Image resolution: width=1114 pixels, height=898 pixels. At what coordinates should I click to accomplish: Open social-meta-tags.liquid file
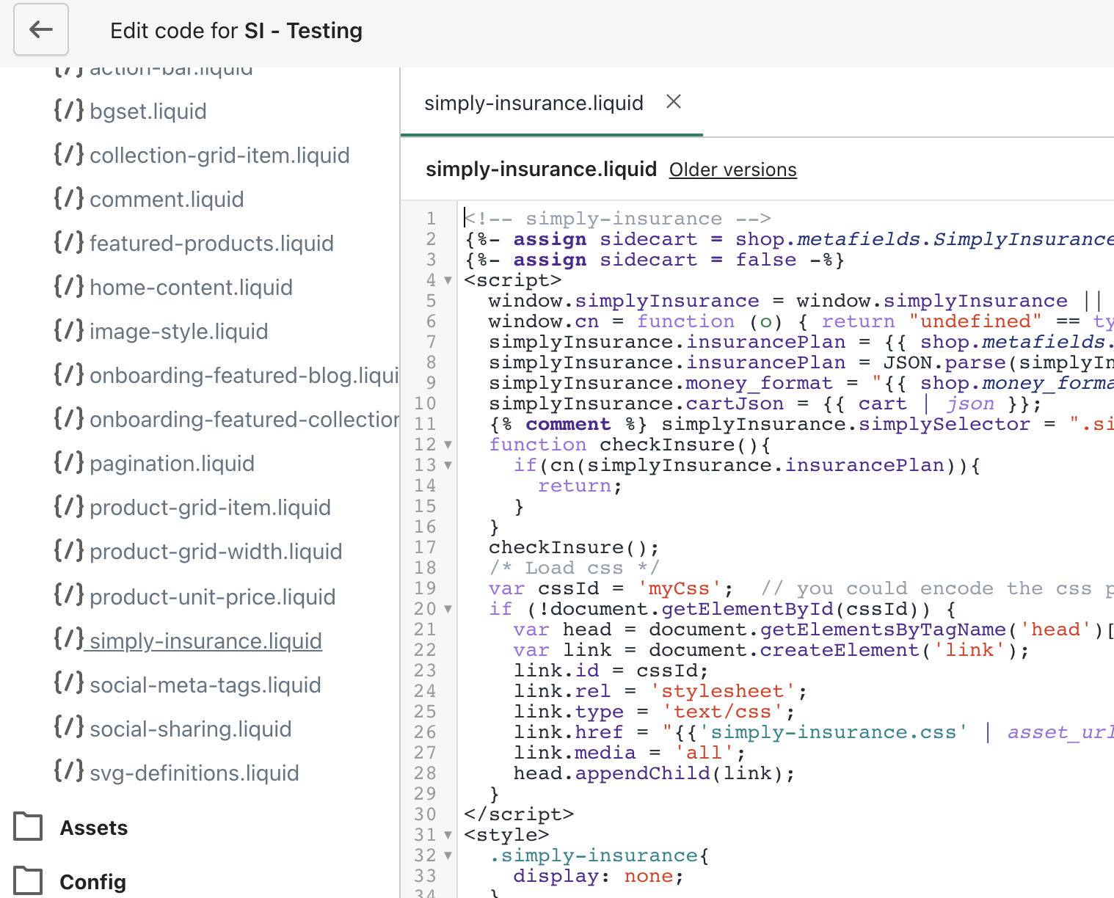[205, 685]
